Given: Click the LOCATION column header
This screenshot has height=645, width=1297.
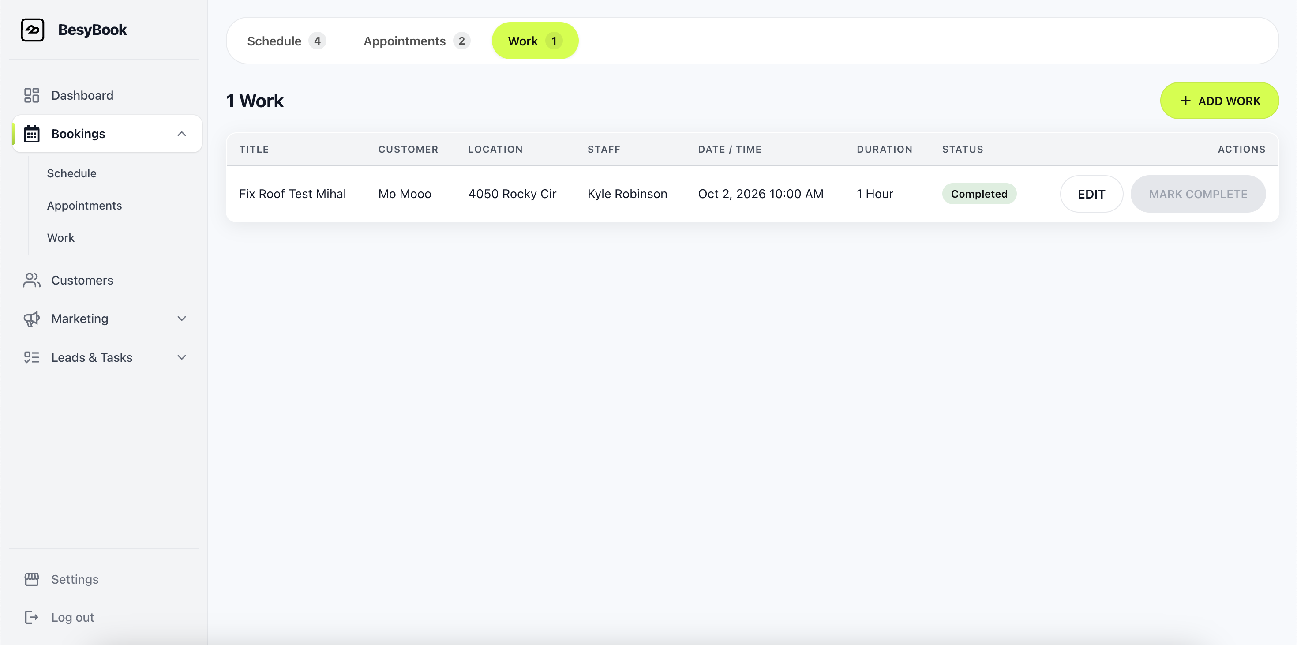Looking at the screenshot, I should coord(495,150).
